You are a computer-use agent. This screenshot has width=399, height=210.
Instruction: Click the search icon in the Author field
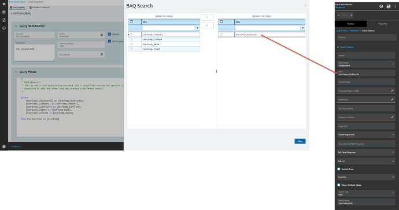(102, 35)
